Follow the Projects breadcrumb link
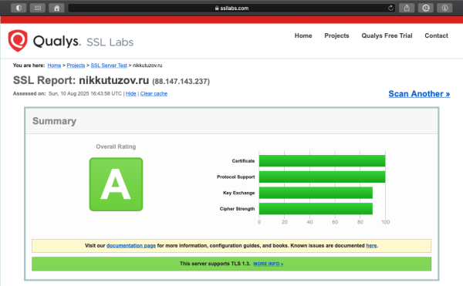 click(x=76, y=66)
